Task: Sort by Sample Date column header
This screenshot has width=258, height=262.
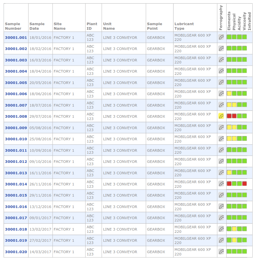Action: click(37, 26)
